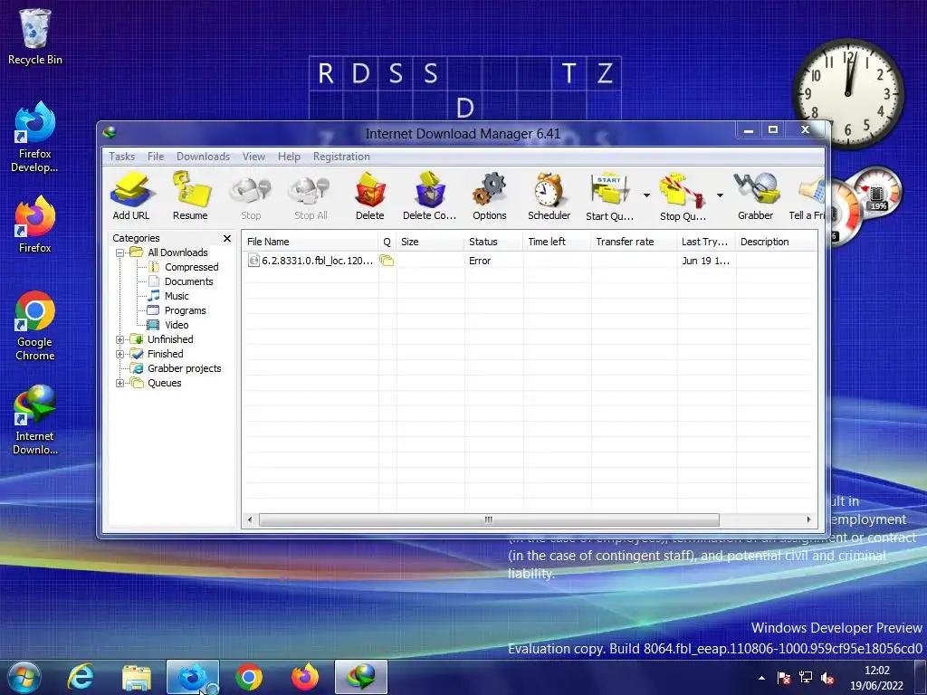Sort by Last Try column header
This screenshot has height=695, width=927.
[706, 242]
